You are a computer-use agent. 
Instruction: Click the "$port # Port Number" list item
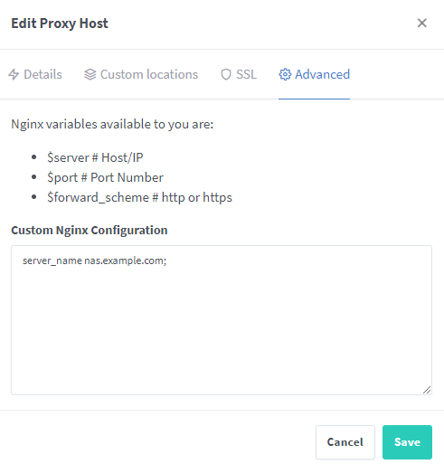point(105,177)
